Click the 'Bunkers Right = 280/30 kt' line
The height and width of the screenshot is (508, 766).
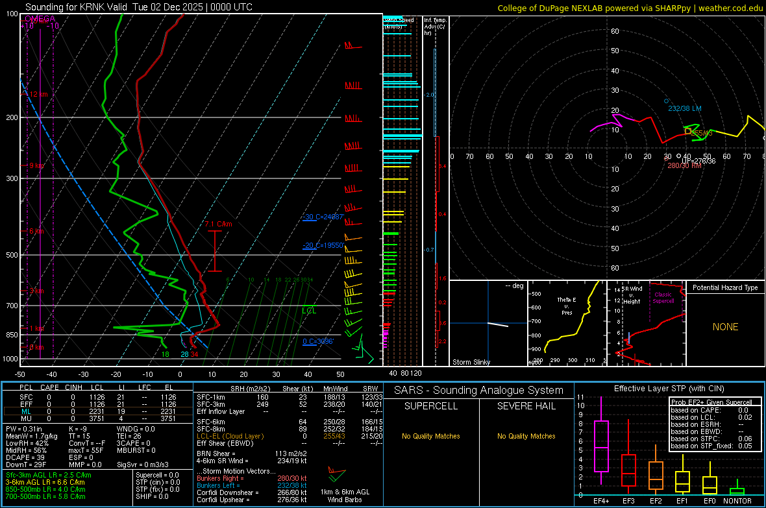click(x=252, y=478)
